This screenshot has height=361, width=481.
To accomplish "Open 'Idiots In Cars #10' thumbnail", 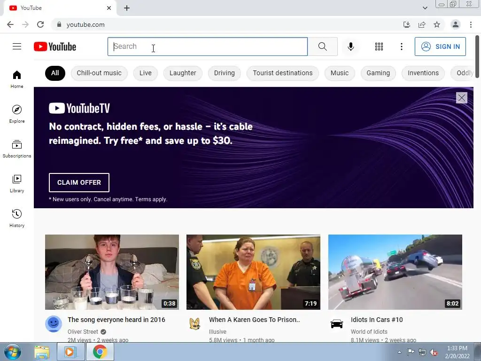I will [395, 272].
